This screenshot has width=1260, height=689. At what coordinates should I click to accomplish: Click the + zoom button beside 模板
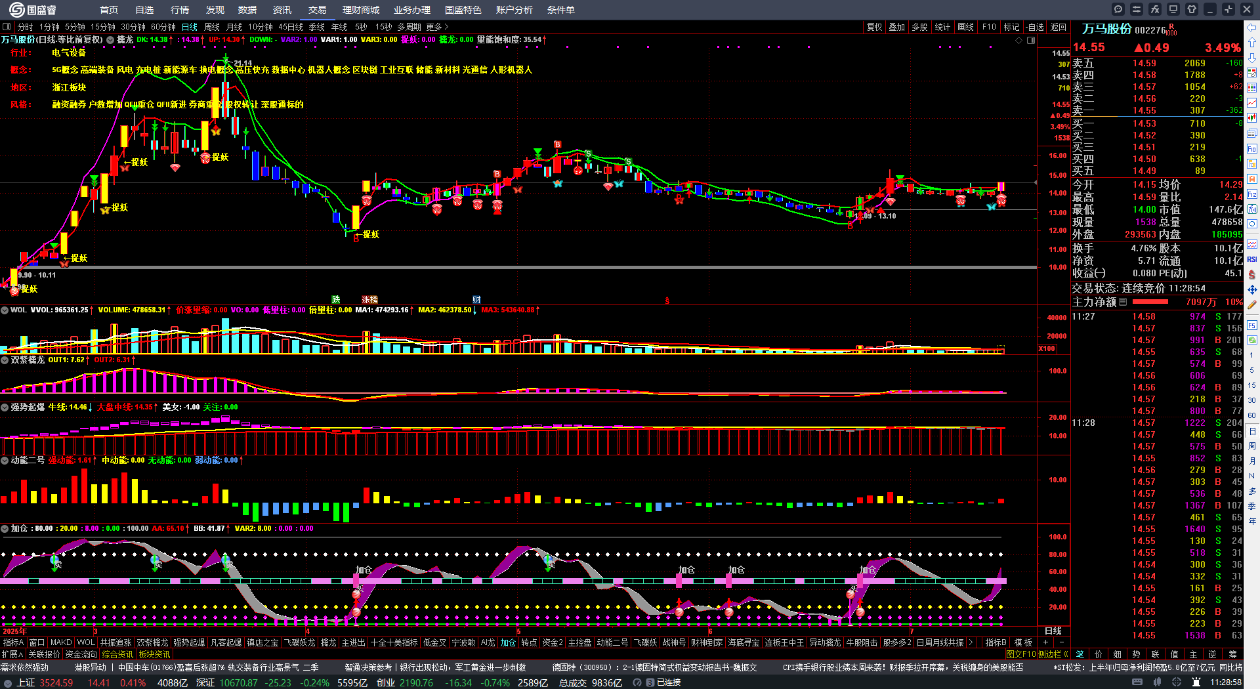[1046, 642]
